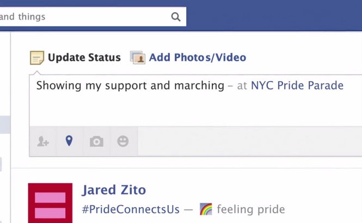Click the search magnifier icon
The image size is (362, 223).
pos(176,17)
